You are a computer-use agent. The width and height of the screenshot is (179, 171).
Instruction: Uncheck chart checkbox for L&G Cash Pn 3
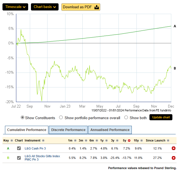19,148
